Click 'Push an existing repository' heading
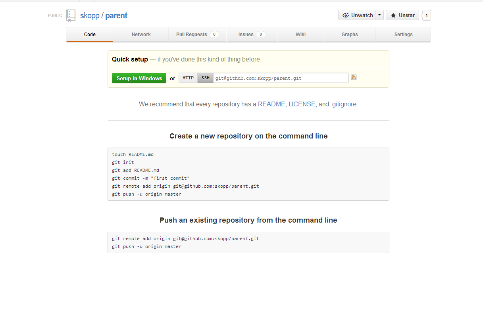The width and height of the screenshot is (483, 323). point(248,220)
